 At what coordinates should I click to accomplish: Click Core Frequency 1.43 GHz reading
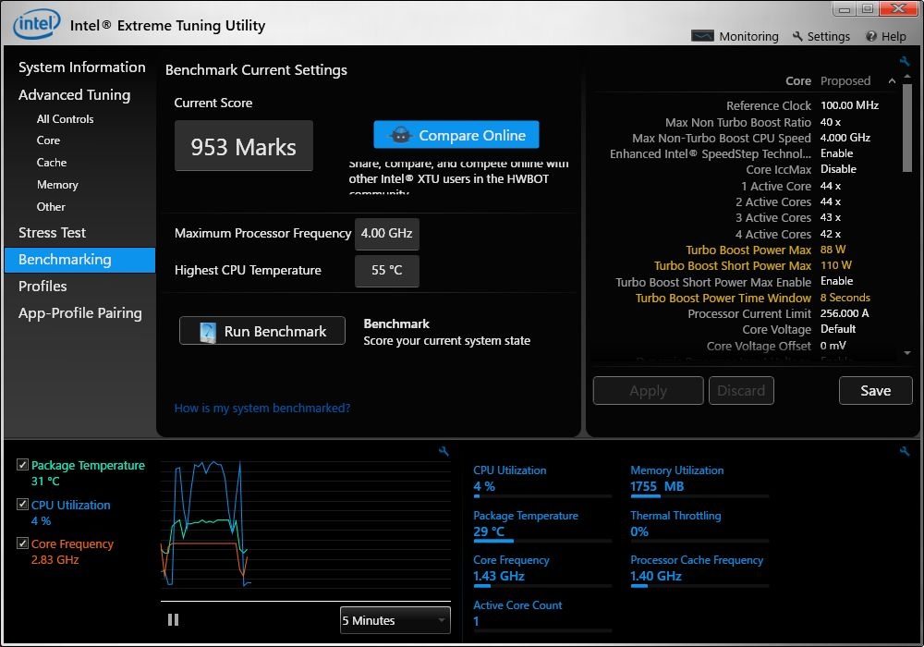coord(499,576)
